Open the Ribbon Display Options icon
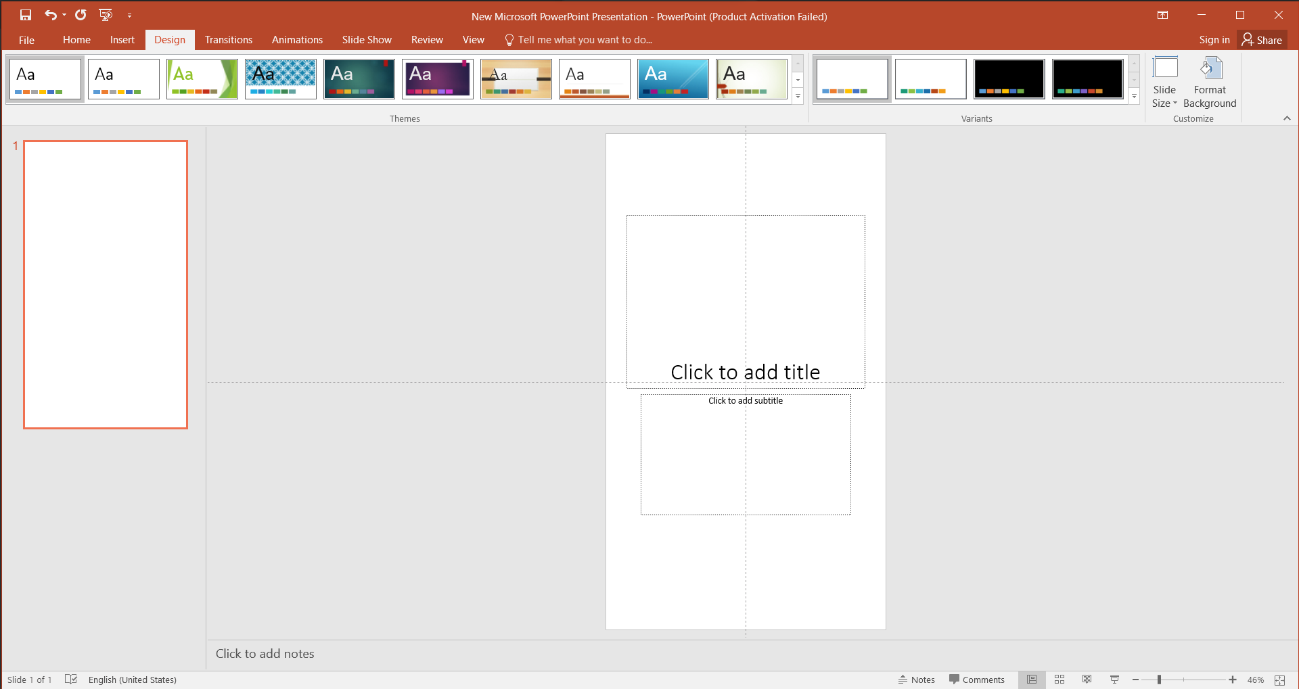1299x689 pixels. pos(1163,15)
